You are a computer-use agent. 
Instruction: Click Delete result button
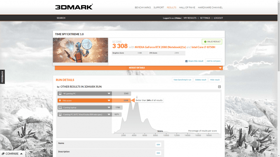pos(201,80)
